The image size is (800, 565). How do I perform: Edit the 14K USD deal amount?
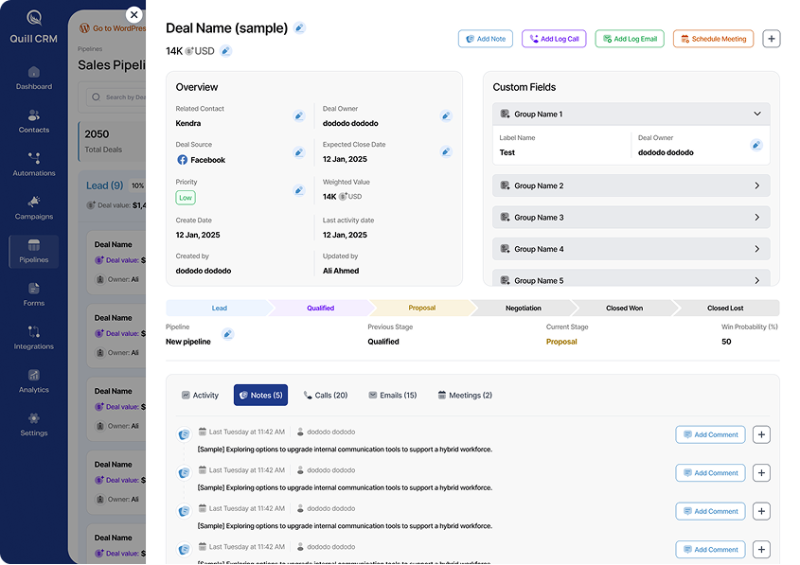coord(225,51)
